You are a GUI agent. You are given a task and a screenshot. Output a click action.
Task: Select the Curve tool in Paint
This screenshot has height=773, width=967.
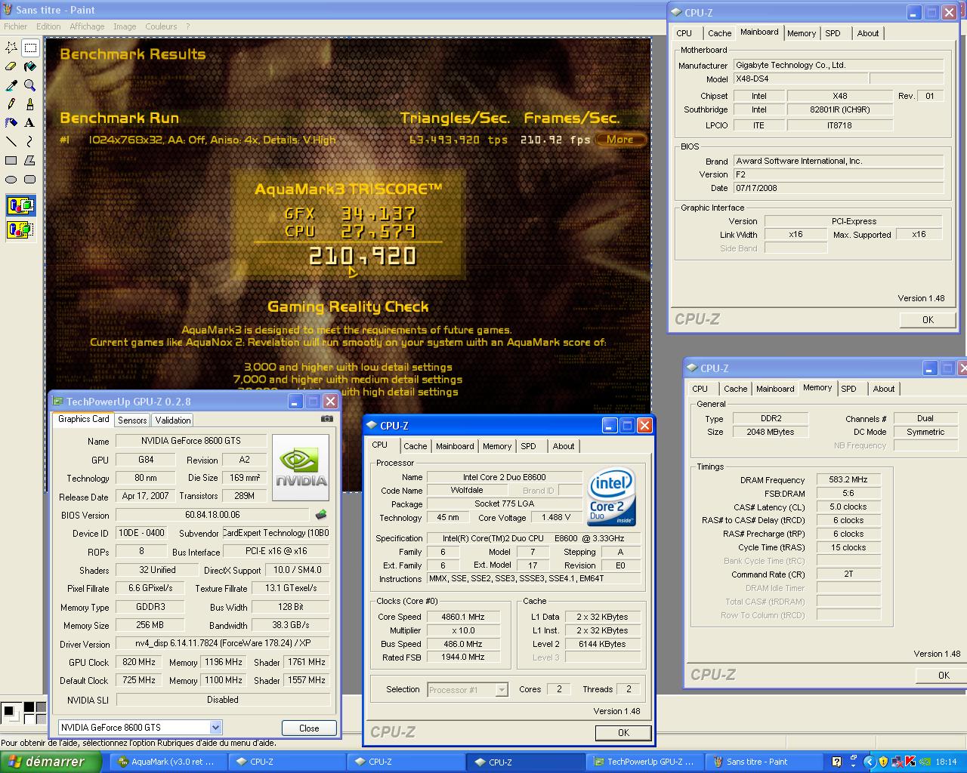click(x=30, y=141)
